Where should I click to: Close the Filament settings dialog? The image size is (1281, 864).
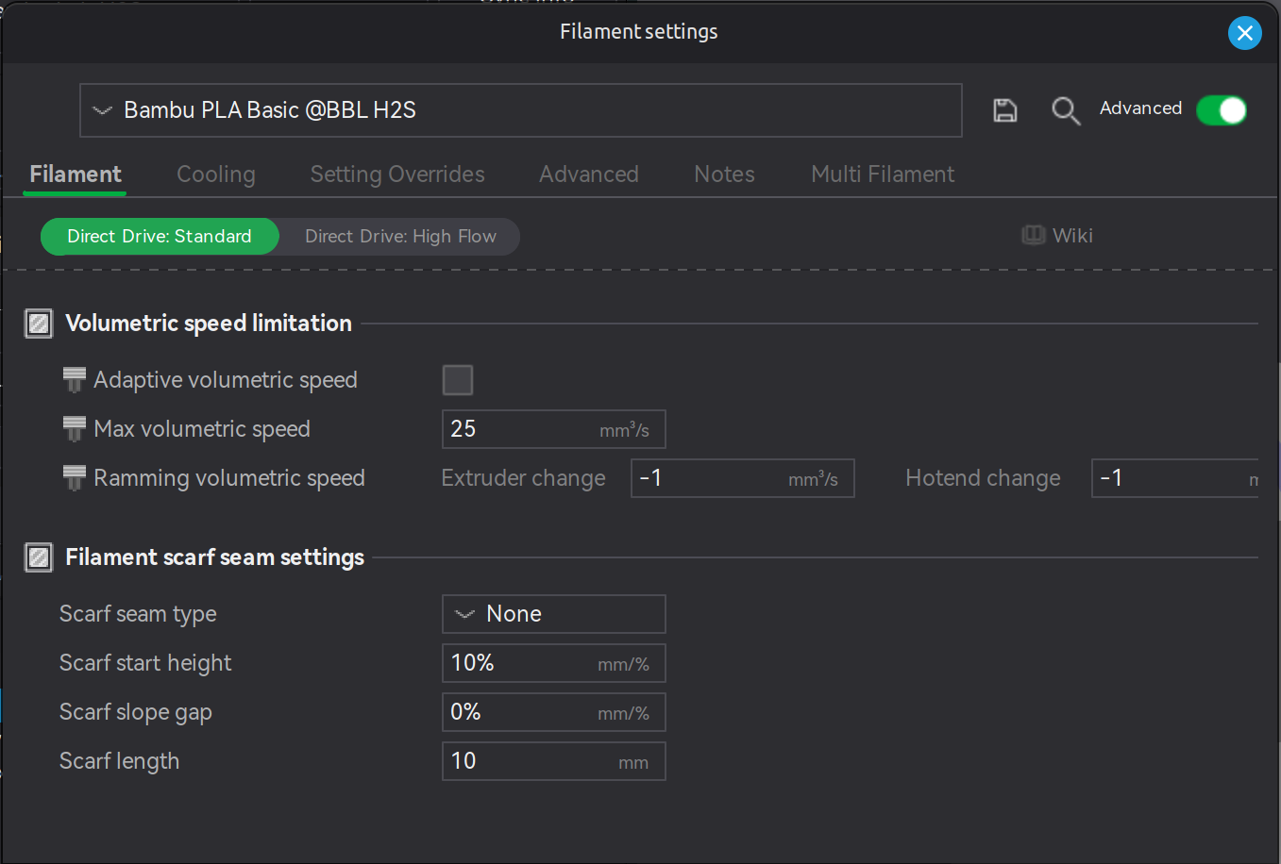pyautogui.click(x=1245, y=33)
